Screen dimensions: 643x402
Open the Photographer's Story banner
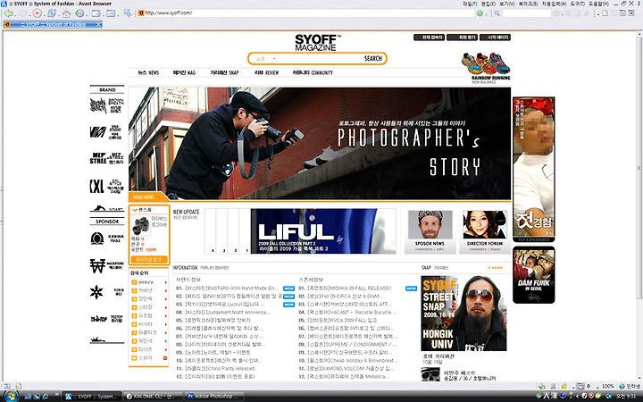(320, 143)
